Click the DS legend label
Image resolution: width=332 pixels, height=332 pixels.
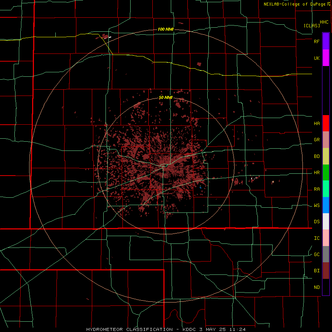pyautogui.click(x=317, y=222)
